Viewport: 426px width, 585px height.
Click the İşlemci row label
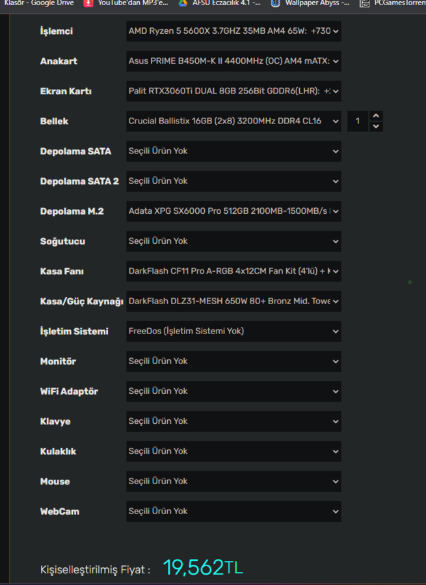click(x=57, y=31)
